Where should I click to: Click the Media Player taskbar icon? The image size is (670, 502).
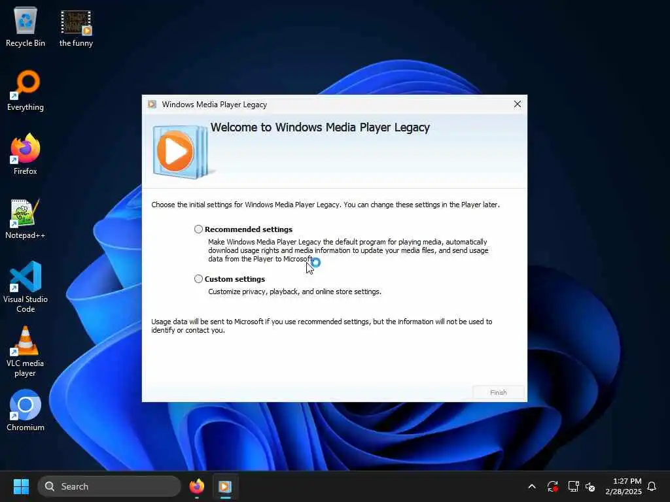coord(225,486)
